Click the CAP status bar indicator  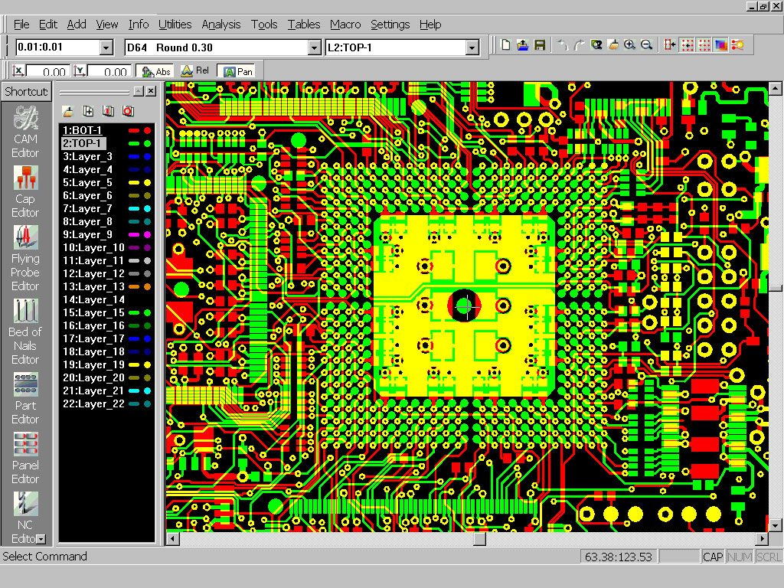point(713,557)
